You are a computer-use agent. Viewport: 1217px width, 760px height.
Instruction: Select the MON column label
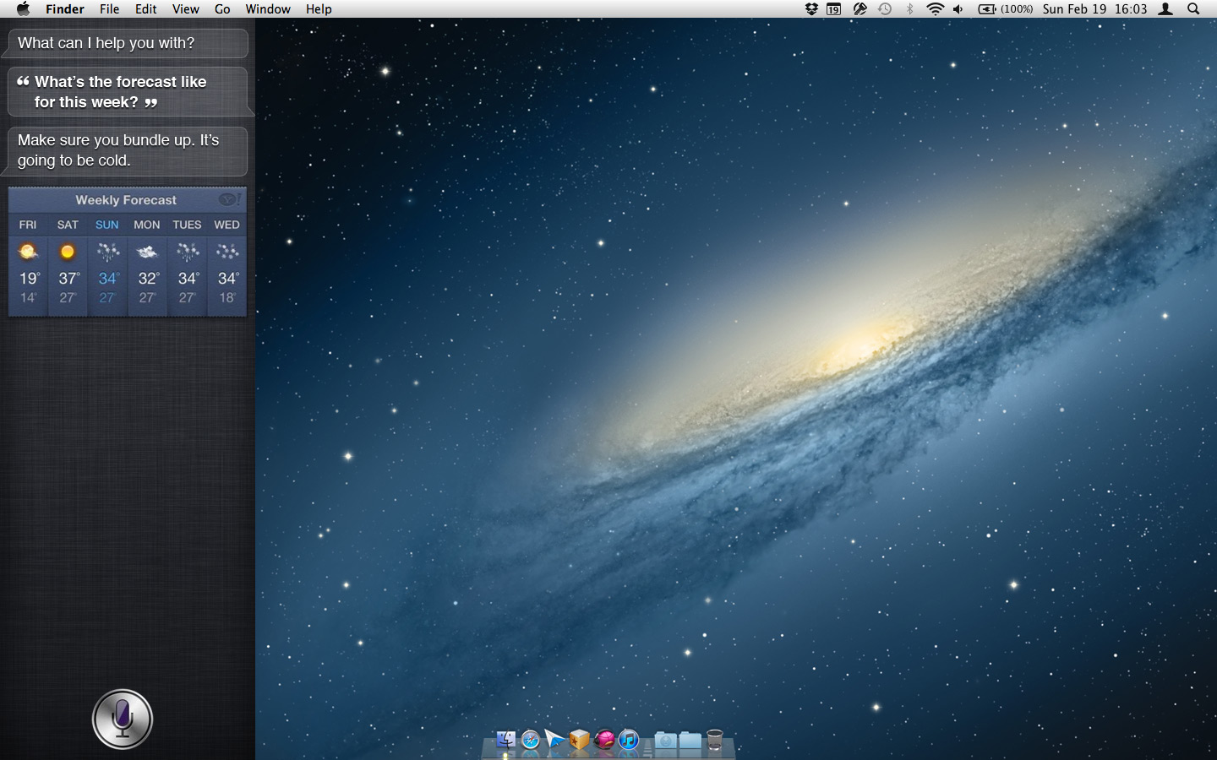147,225
